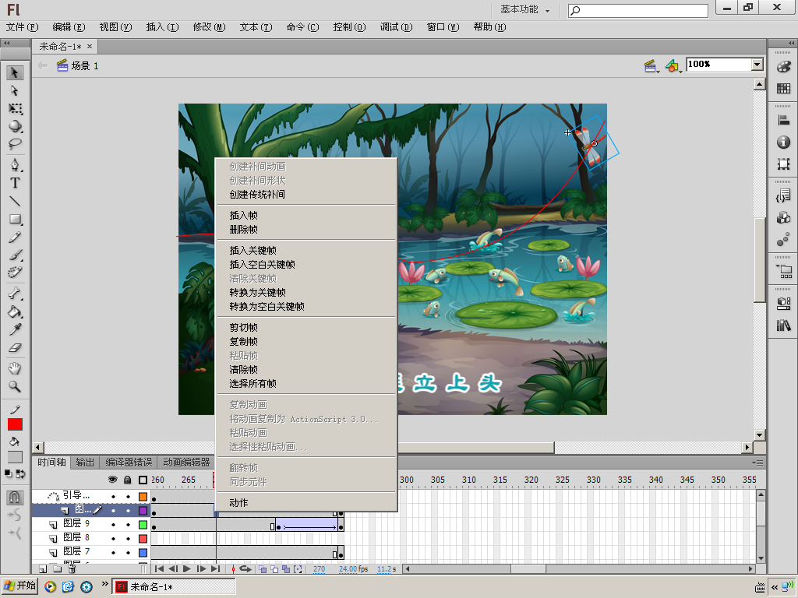Select the Rectangle tool
Screen dimensions: 798x598
tap(15, 219)
